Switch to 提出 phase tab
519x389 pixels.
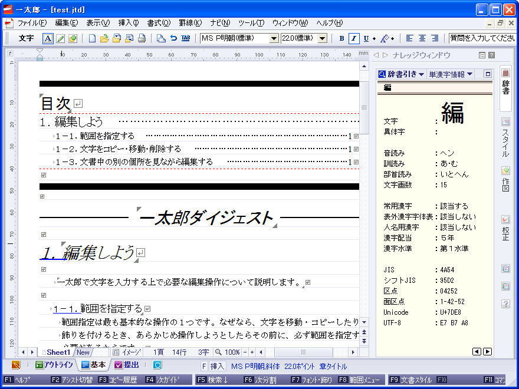127,365
